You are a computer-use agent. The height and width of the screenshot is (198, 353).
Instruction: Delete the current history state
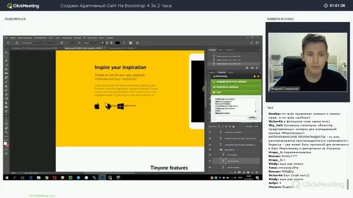coord(256,68)
